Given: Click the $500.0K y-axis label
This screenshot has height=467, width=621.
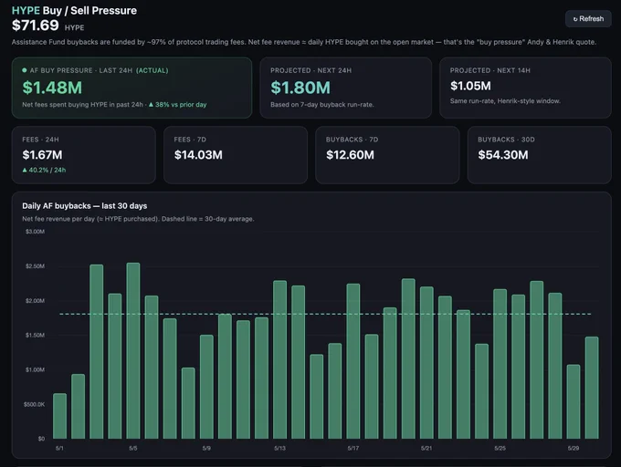Looking at the screenshot, I should 34,405.
